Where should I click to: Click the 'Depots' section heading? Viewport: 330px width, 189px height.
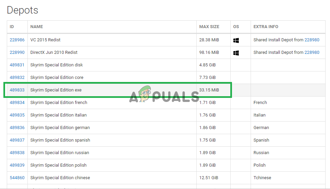[x=22, y=10]
